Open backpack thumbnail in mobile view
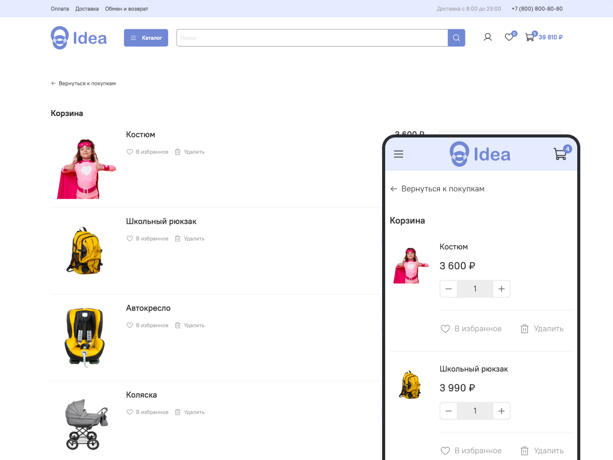 [410, 385]
